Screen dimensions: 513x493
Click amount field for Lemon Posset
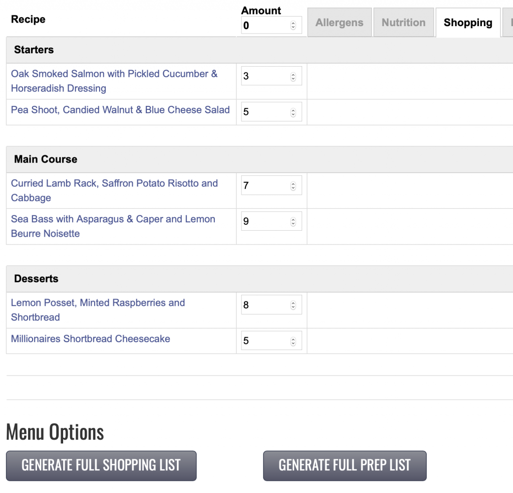pyautogui.click(x=272, y=305)
